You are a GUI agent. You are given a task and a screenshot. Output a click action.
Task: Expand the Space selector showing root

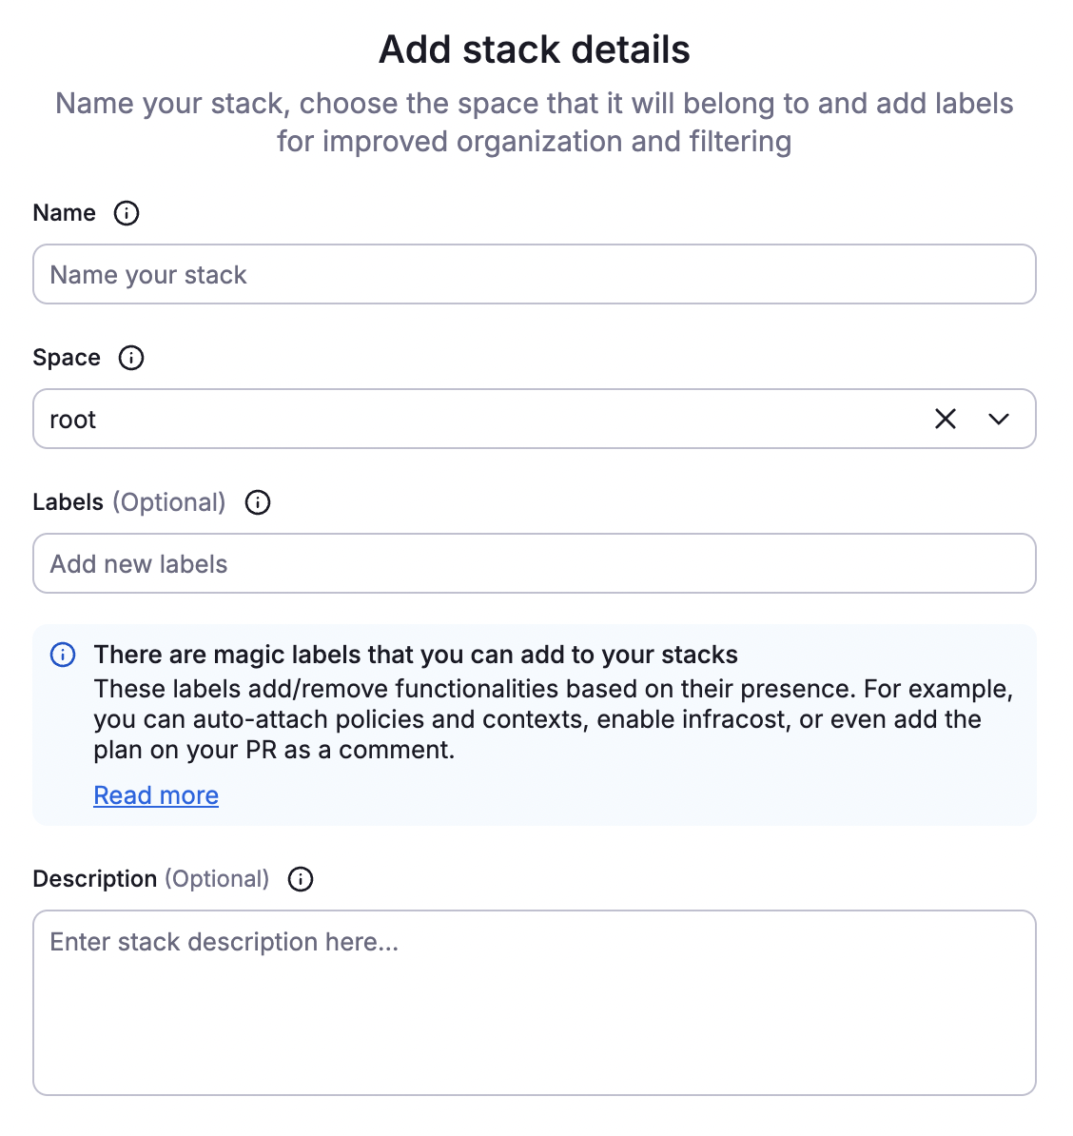[998, 419]
